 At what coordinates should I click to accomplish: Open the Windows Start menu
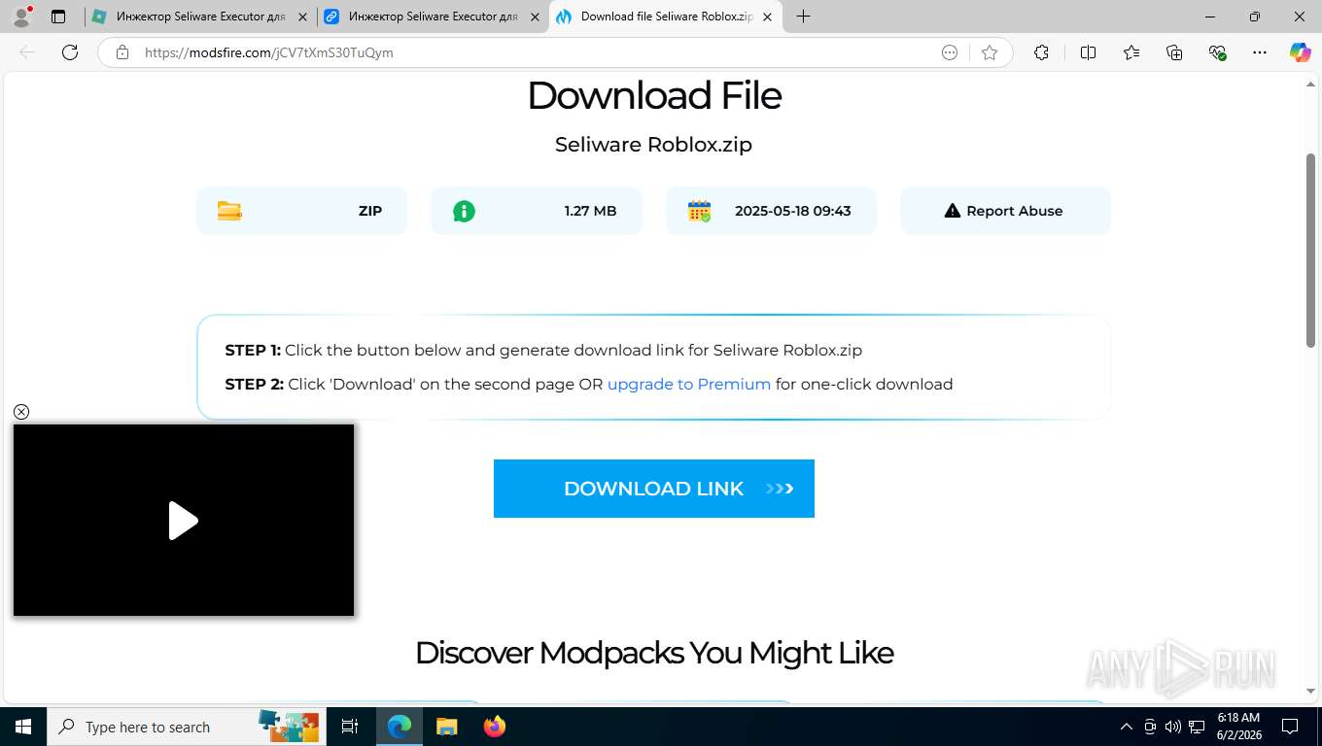[23, 727]
